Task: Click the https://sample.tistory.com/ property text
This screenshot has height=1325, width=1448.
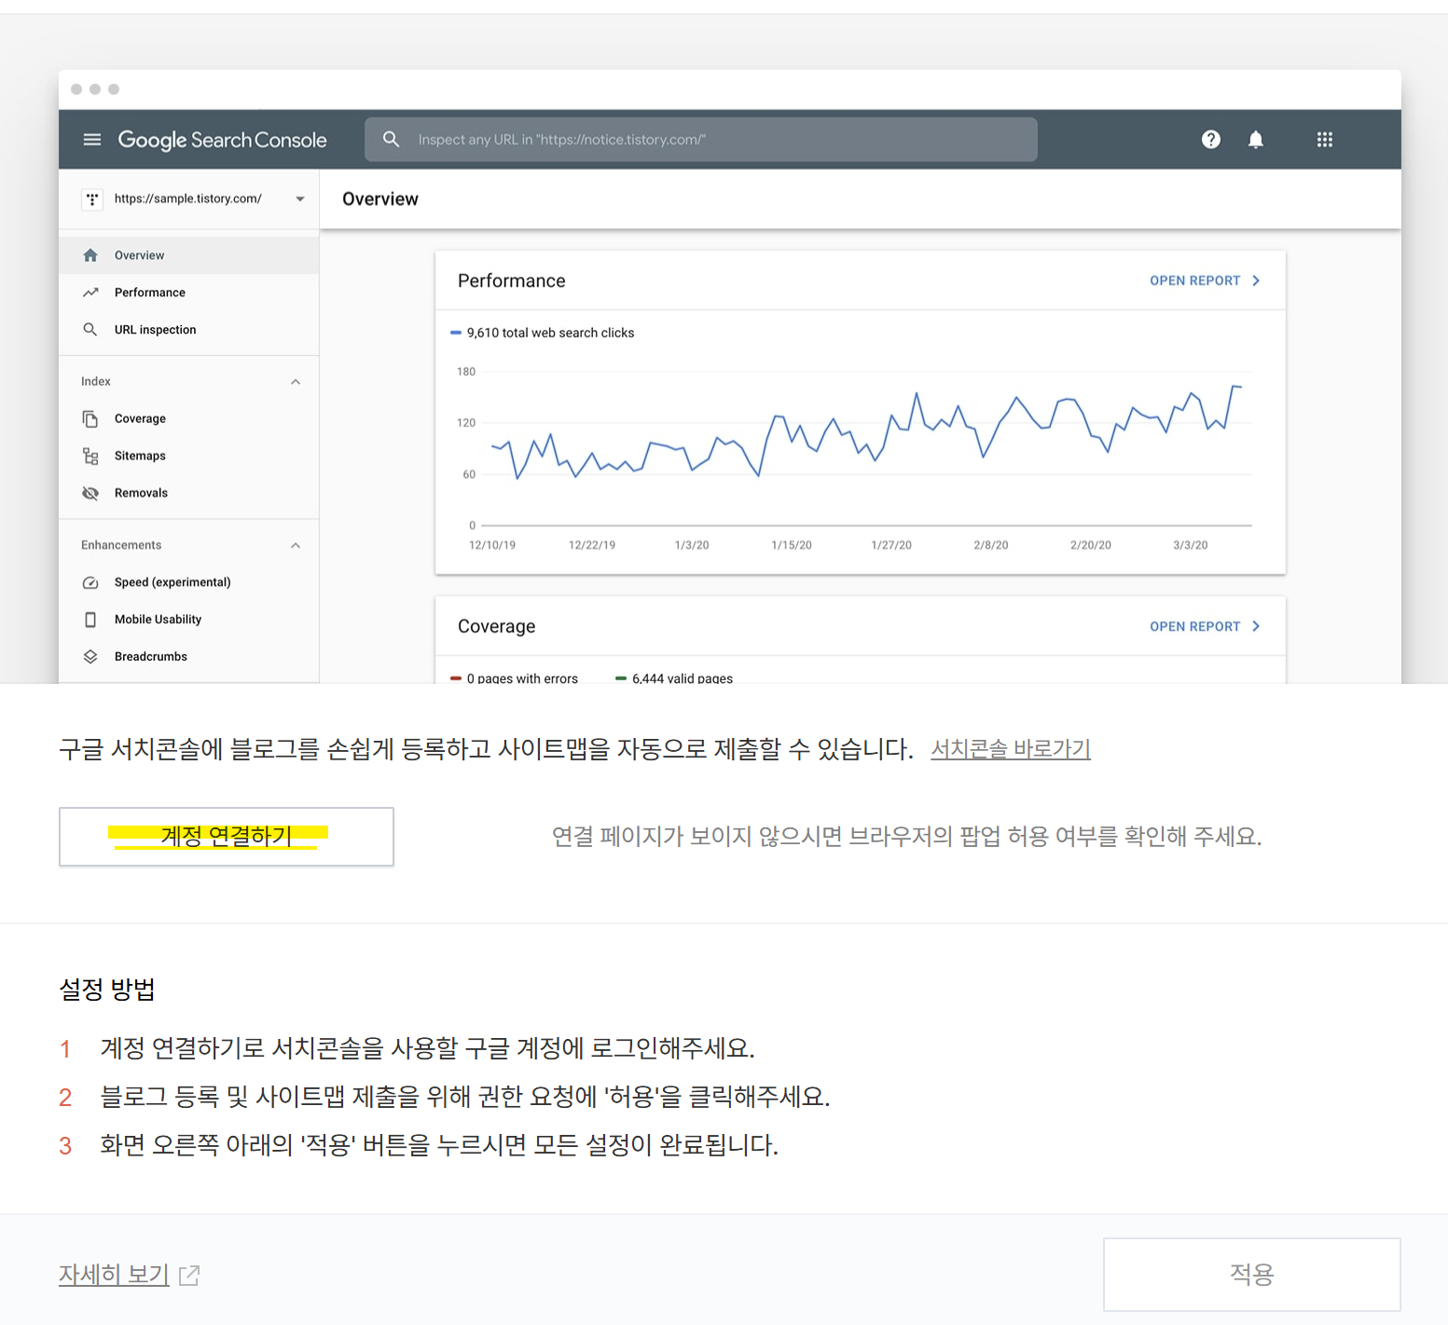Action: pos(188,198)
